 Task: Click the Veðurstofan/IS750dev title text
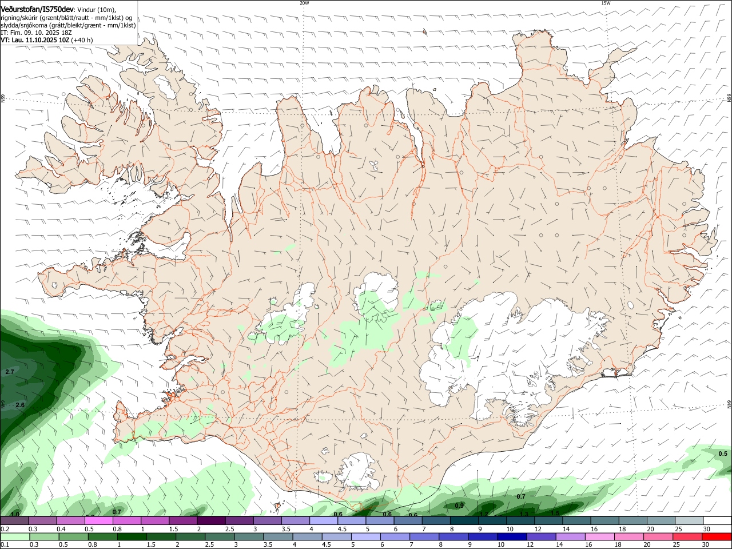(x=37, y=9)
